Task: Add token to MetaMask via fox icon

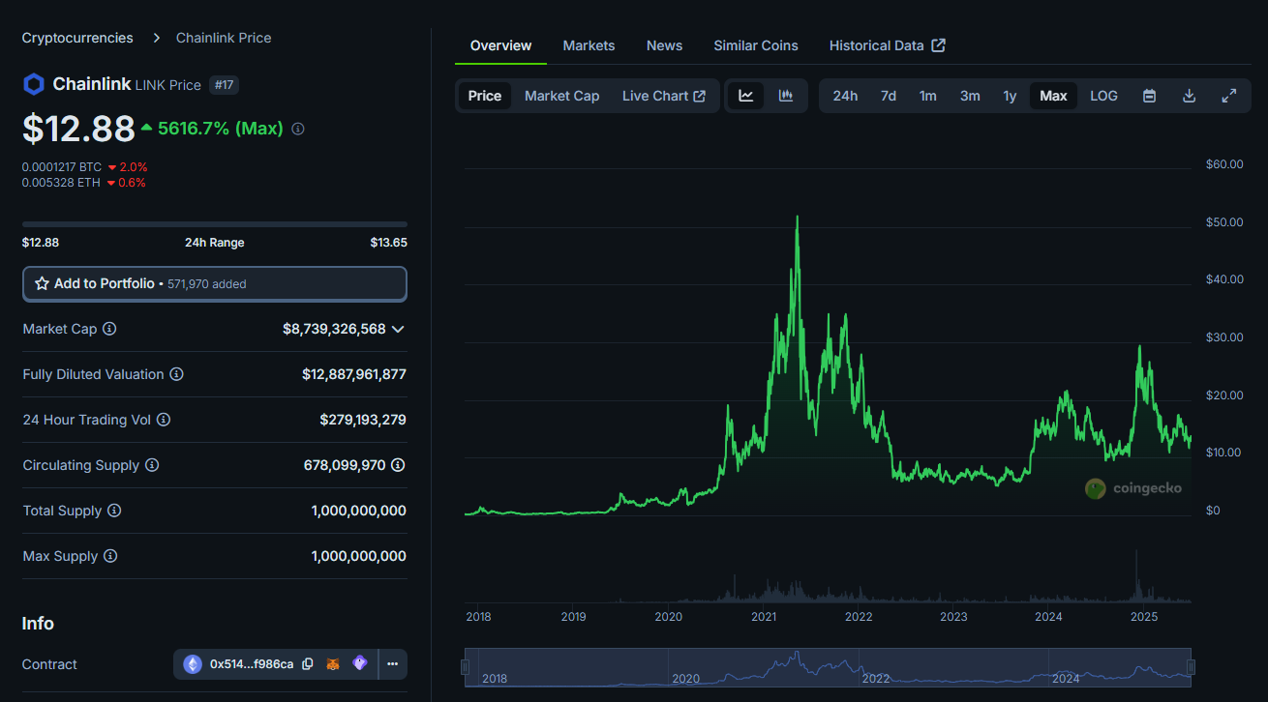Action: [333, 664]
